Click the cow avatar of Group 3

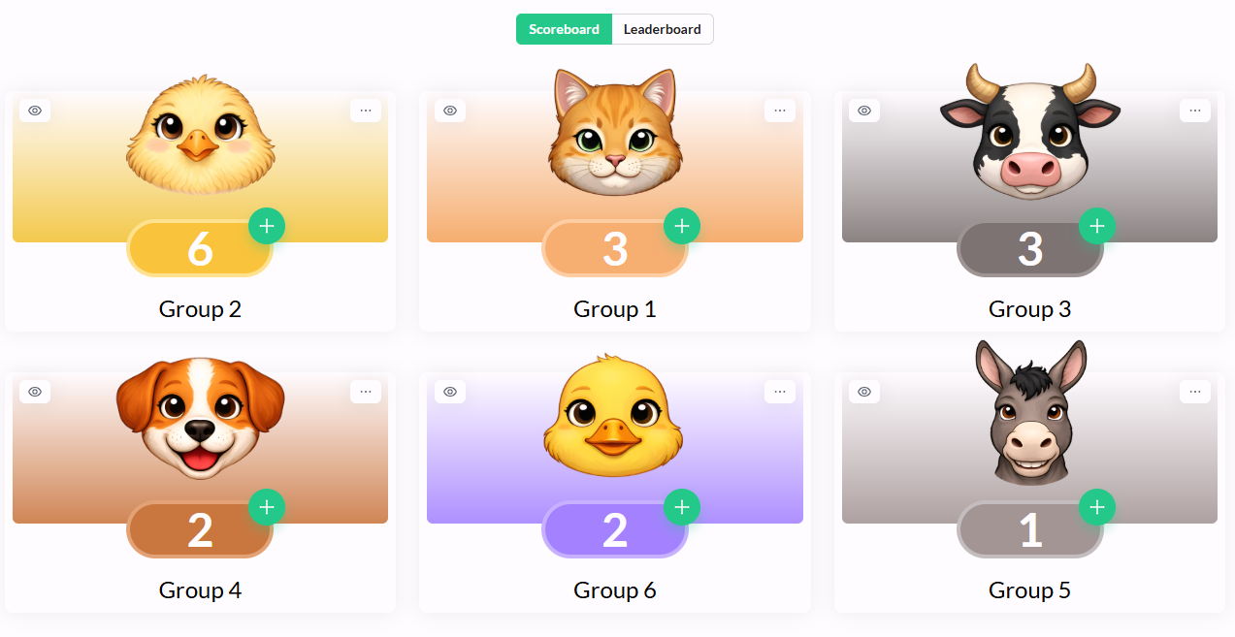1030,132
